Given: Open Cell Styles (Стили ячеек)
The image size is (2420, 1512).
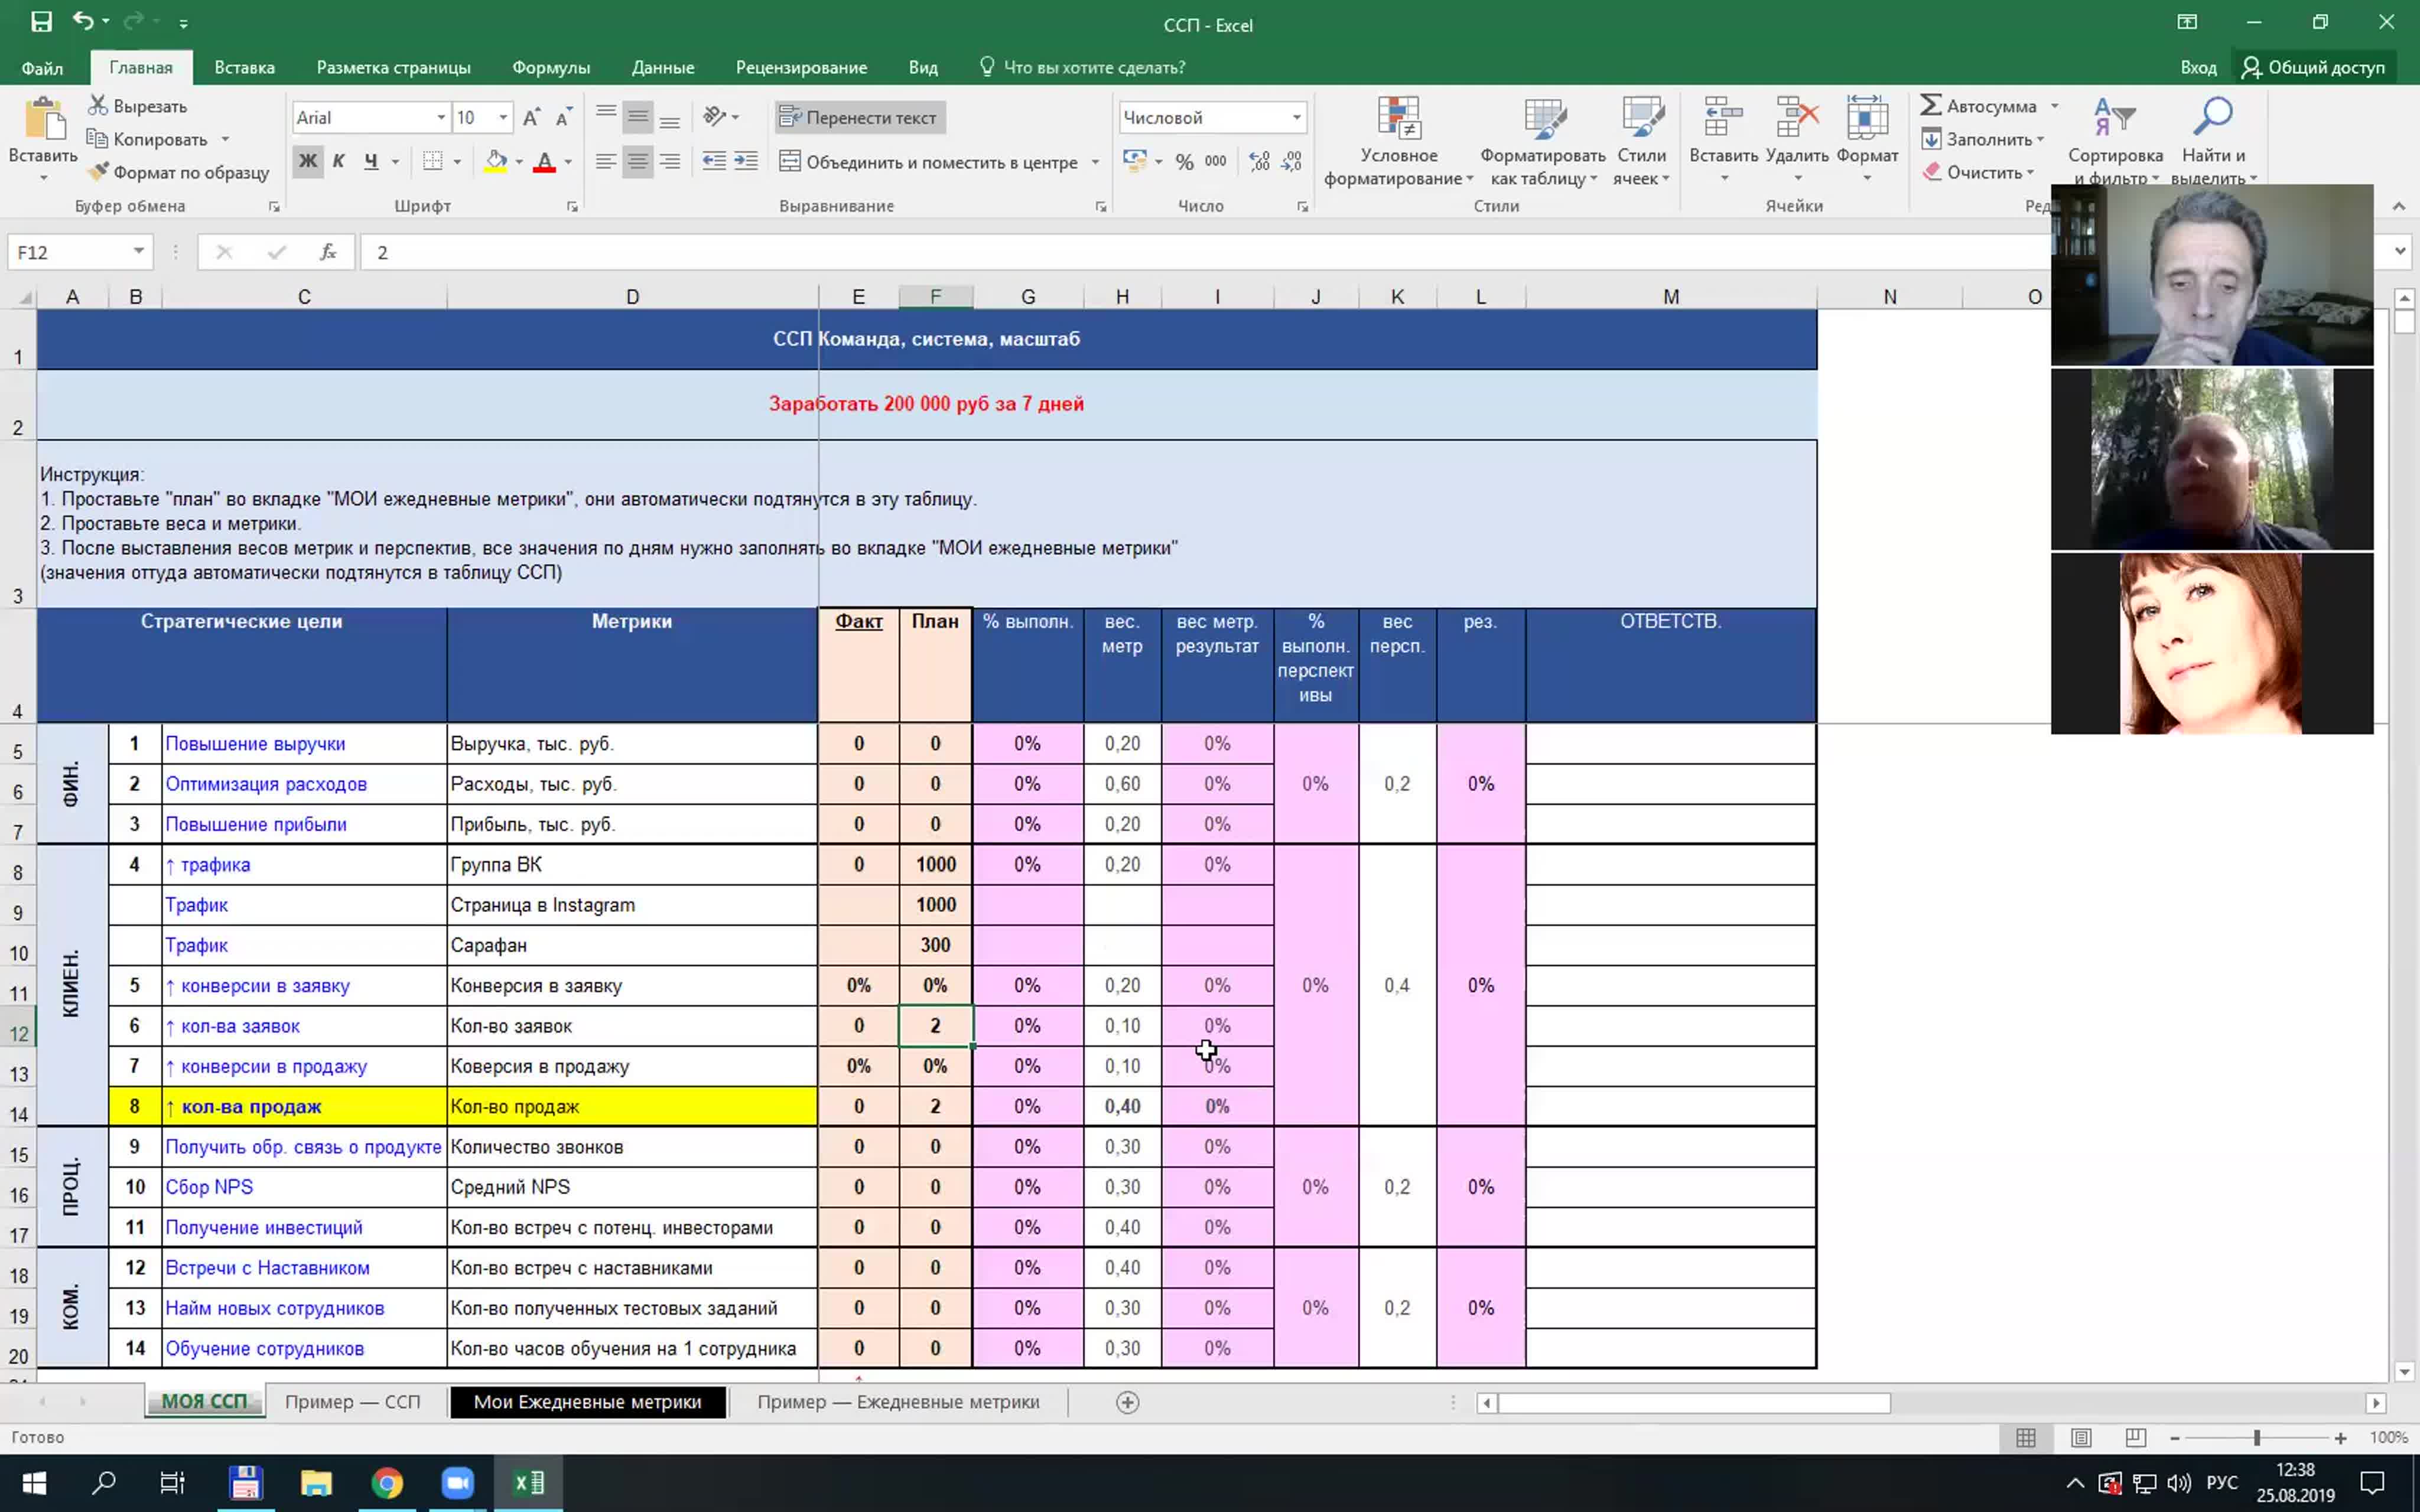Looking at the screenshot, I should pos(1641,141).
